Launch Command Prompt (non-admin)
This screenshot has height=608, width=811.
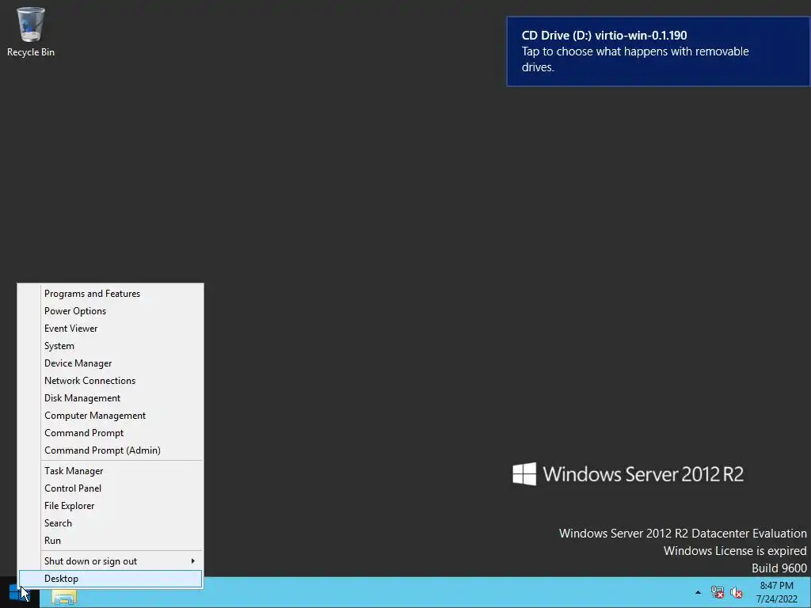tap(111, 433)
